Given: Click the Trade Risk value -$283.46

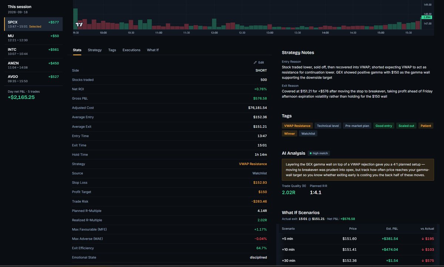Looking at the screenshot, I should pyautogui.click(x=259, y=201).
